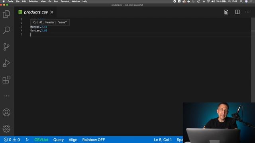Open the Run and Debug view
Screen dimensions: 255x143
click(x=6, y=63)
